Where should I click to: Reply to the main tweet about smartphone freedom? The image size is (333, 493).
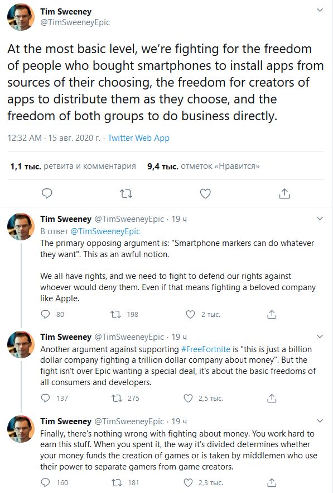47,193
